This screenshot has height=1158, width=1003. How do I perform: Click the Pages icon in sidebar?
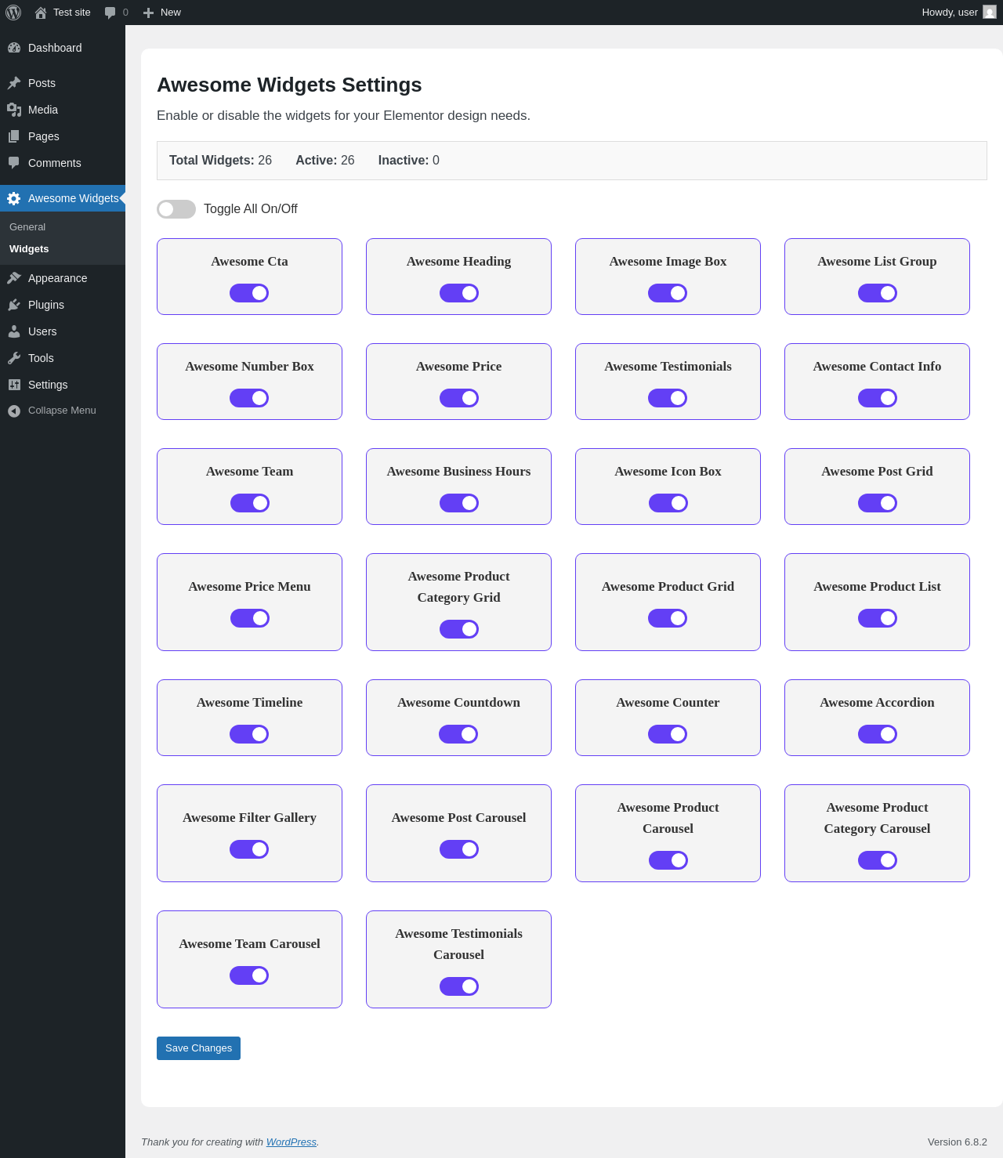click(x=14, y=136)
